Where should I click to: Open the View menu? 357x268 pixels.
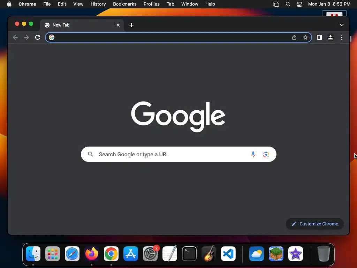tap(78, 4)
